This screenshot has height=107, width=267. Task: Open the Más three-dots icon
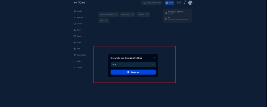pos(75,61)
